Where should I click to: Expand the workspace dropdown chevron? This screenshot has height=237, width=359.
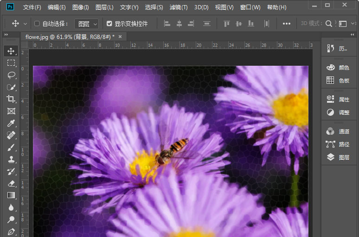point(353,23)
